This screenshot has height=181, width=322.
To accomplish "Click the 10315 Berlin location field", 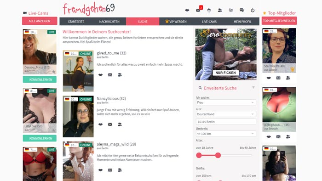I will tap(226, 122).
